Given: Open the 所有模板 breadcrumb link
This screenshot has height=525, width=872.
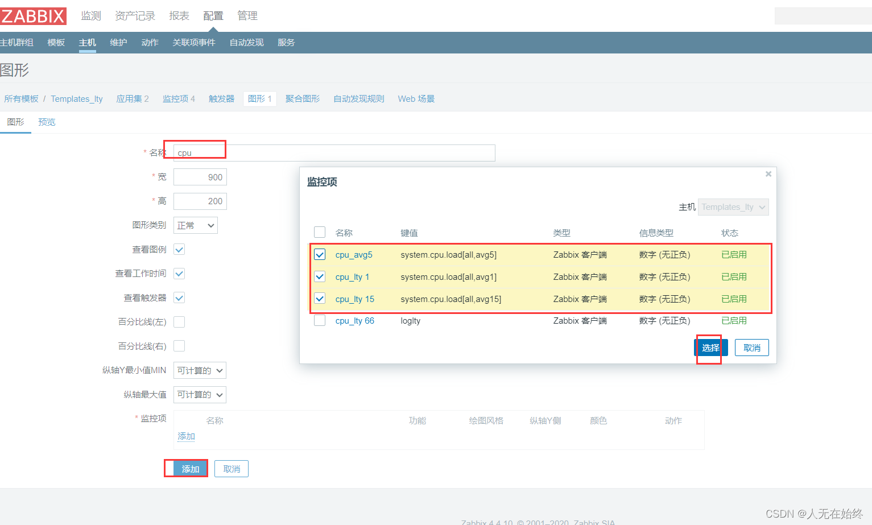Looking at the screenshot, I should (x=22, y=99).
